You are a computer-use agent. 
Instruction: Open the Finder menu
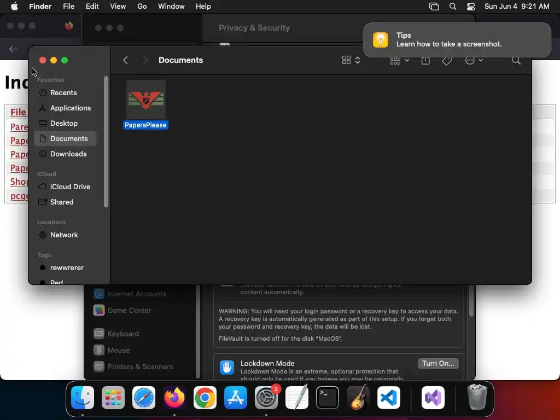(x=40, y=7)
